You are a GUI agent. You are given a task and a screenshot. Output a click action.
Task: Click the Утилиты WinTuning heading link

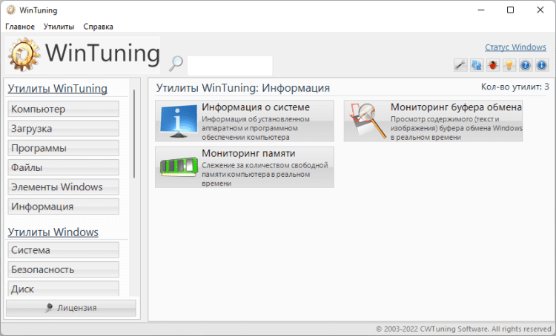click(x=57, y=89)
